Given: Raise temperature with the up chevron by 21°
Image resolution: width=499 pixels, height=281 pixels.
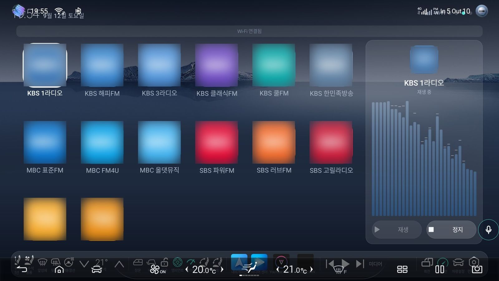Looking at the screenshot, I should pyautogui.click(x=119, y=264).
